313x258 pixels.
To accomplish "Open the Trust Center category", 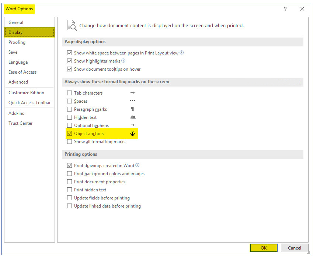I will (29, 123).
